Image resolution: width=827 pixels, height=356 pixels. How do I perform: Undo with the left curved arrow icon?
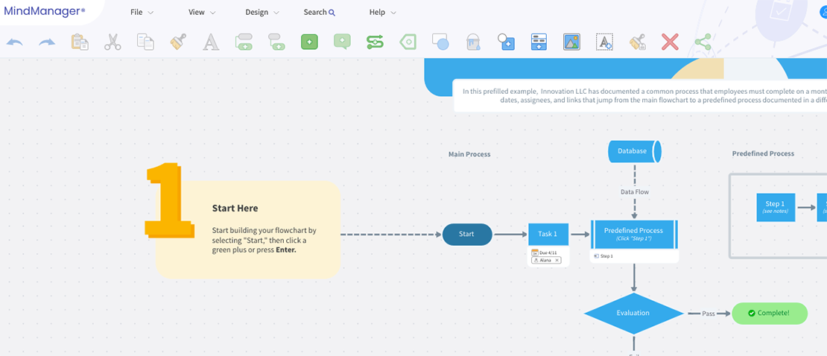tap(15, 42)
